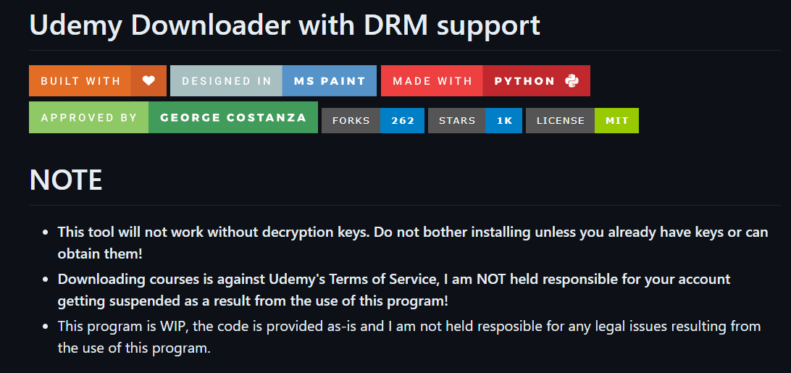Click the orange BUILT WITH badge label
This screenshot has width=791, height=373.
pyautogui.click(x=80, y=81)
